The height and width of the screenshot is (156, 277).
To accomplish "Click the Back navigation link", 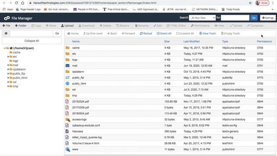I will tap(112, 33).
